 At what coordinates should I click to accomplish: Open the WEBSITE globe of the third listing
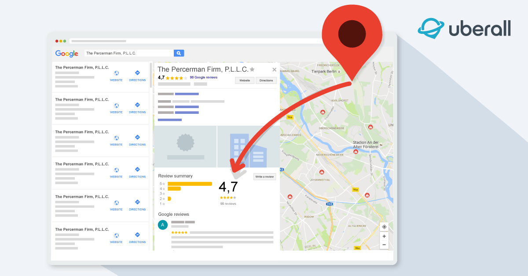(116, 138)
